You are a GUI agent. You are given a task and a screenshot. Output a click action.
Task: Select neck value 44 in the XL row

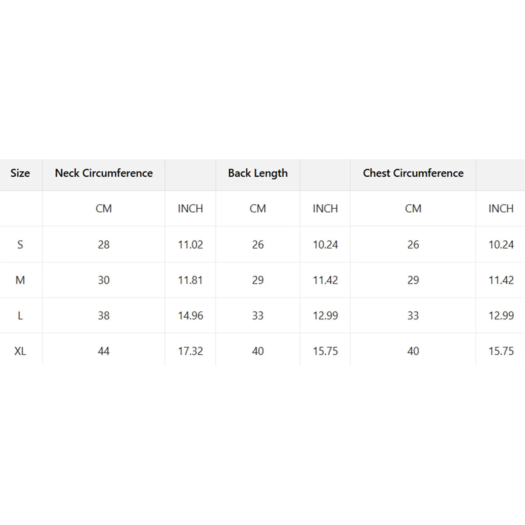(x=104, y=351)
